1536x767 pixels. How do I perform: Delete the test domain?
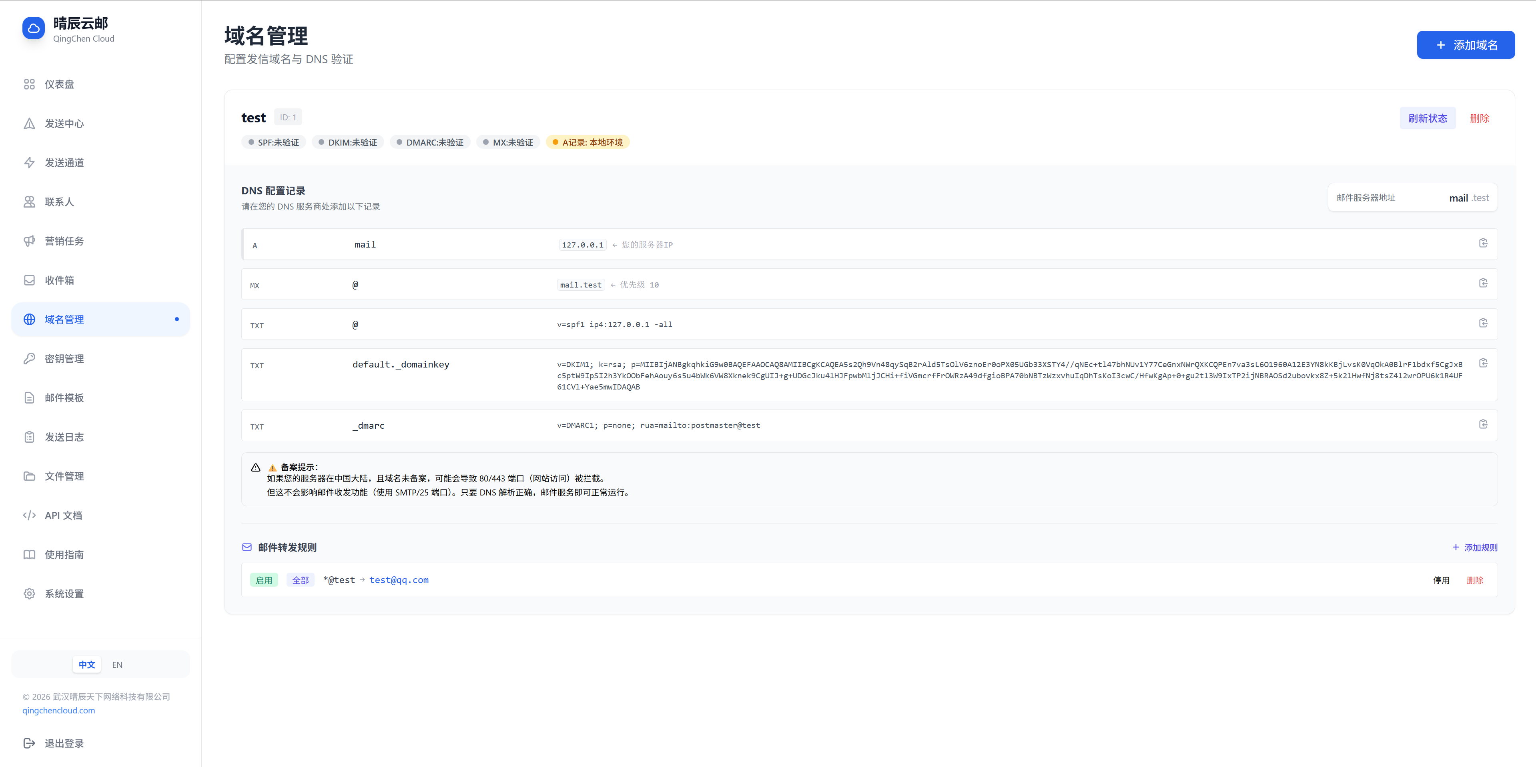(1479, 118)
